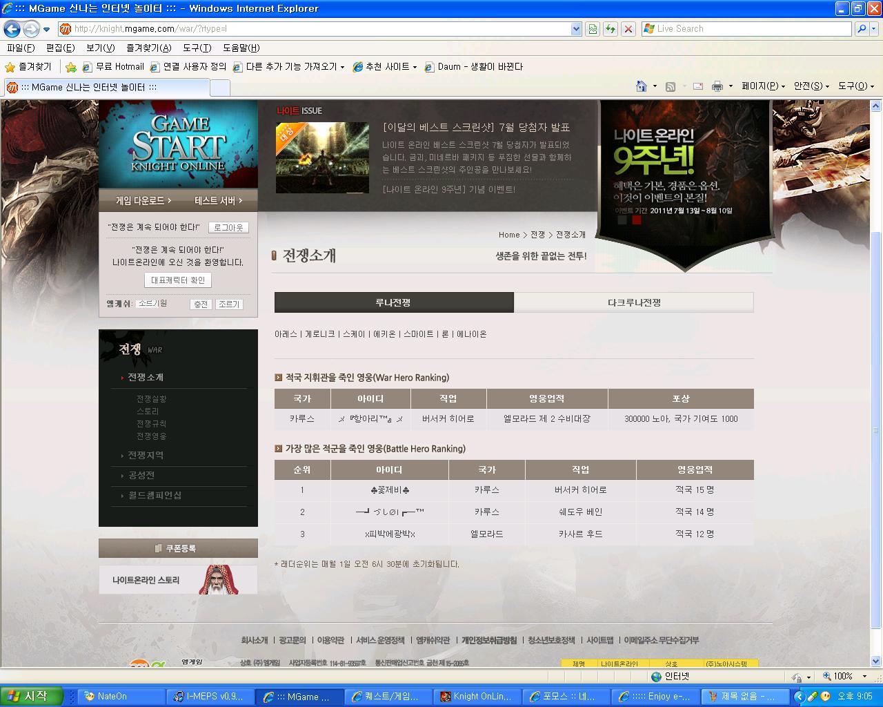Click the Game Start Knight Online banner
This screenshot has height=707, width=883.
(x=178, y=144)
